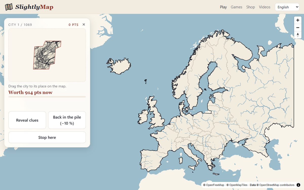Screen dimensions: 304x190
Task: Expand the English language dropdown
Action: tap(287, 7)
